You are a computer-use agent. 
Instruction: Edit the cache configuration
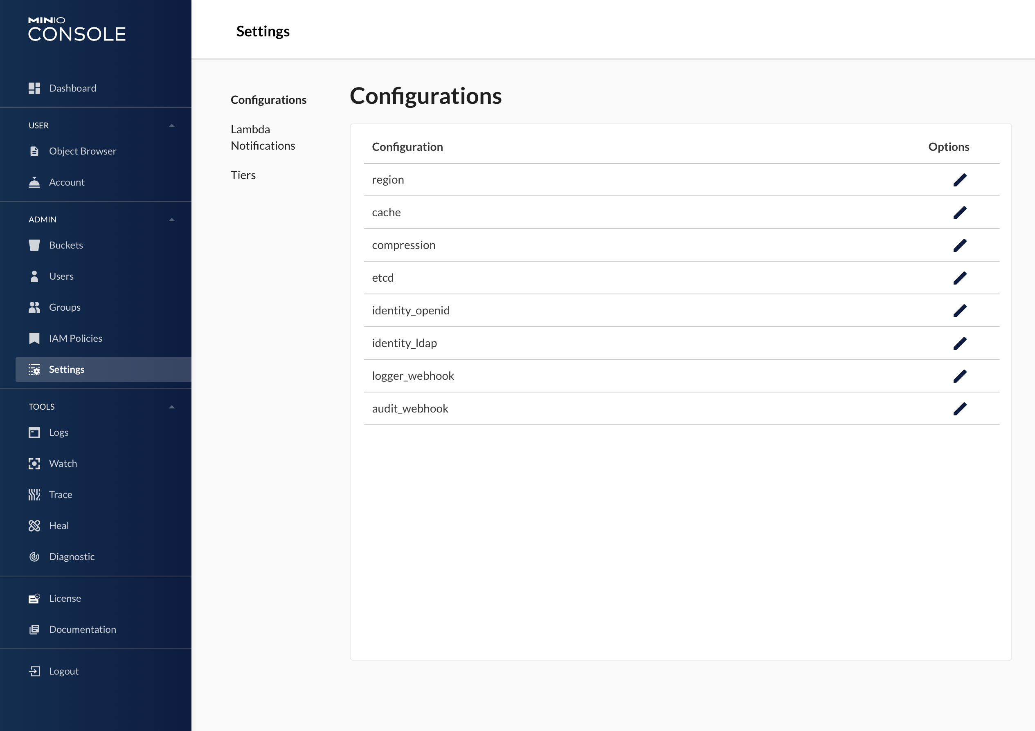point(959,213)
